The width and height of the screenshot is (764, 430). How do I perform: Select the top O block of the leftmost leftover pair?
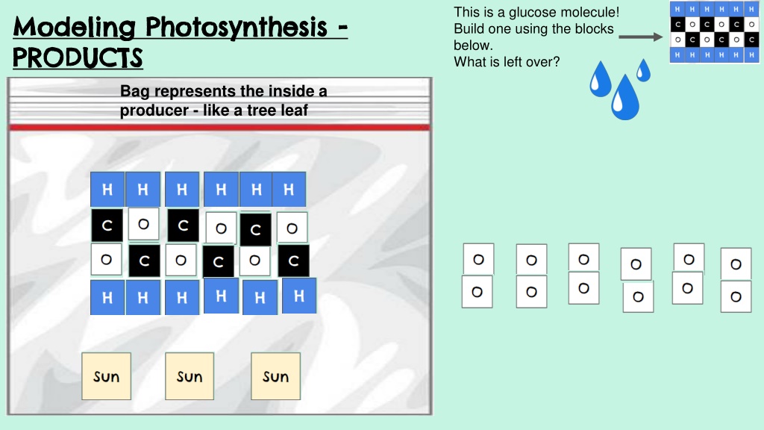click(478, 259)
